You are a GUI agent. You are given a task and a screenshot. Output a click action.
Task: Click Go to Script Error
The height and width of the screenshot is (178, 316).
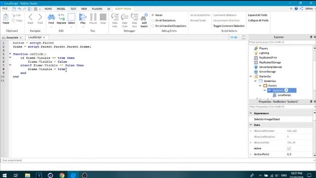(200, 15)
